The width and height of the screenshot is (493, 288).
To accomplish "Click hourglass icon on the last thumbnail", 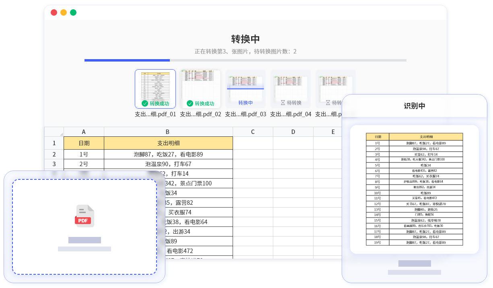I will click(328, 103).
